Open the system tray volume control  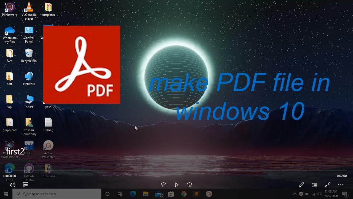319,194
